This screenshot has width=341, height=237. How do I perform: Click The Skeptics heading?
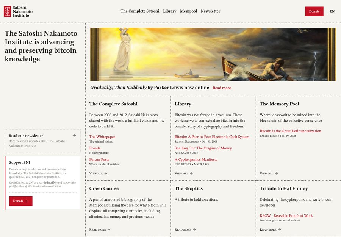189,188
